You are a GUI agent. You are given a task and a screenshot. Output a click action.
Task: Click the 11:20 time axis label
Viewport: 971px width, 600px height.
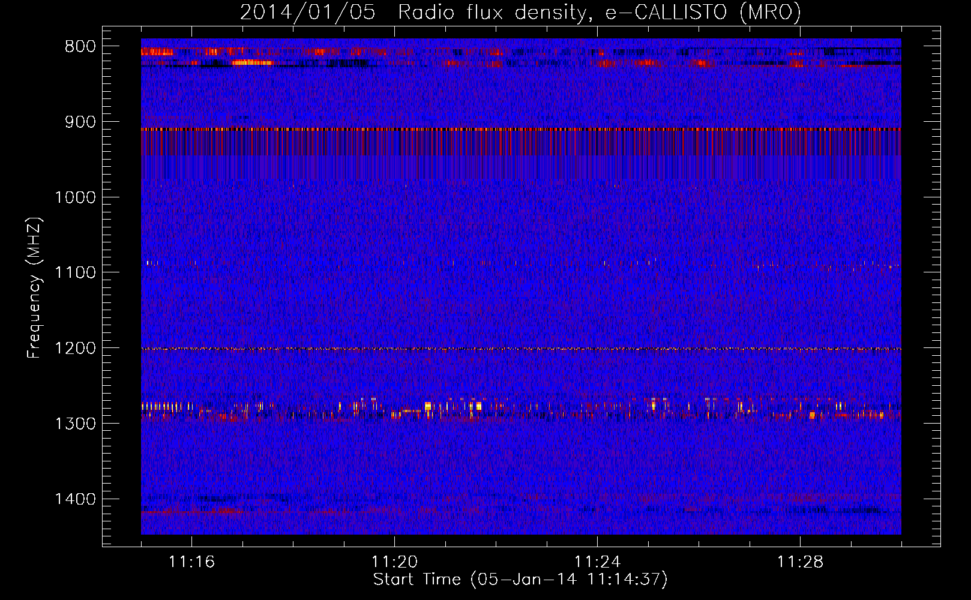coord(394,562)
